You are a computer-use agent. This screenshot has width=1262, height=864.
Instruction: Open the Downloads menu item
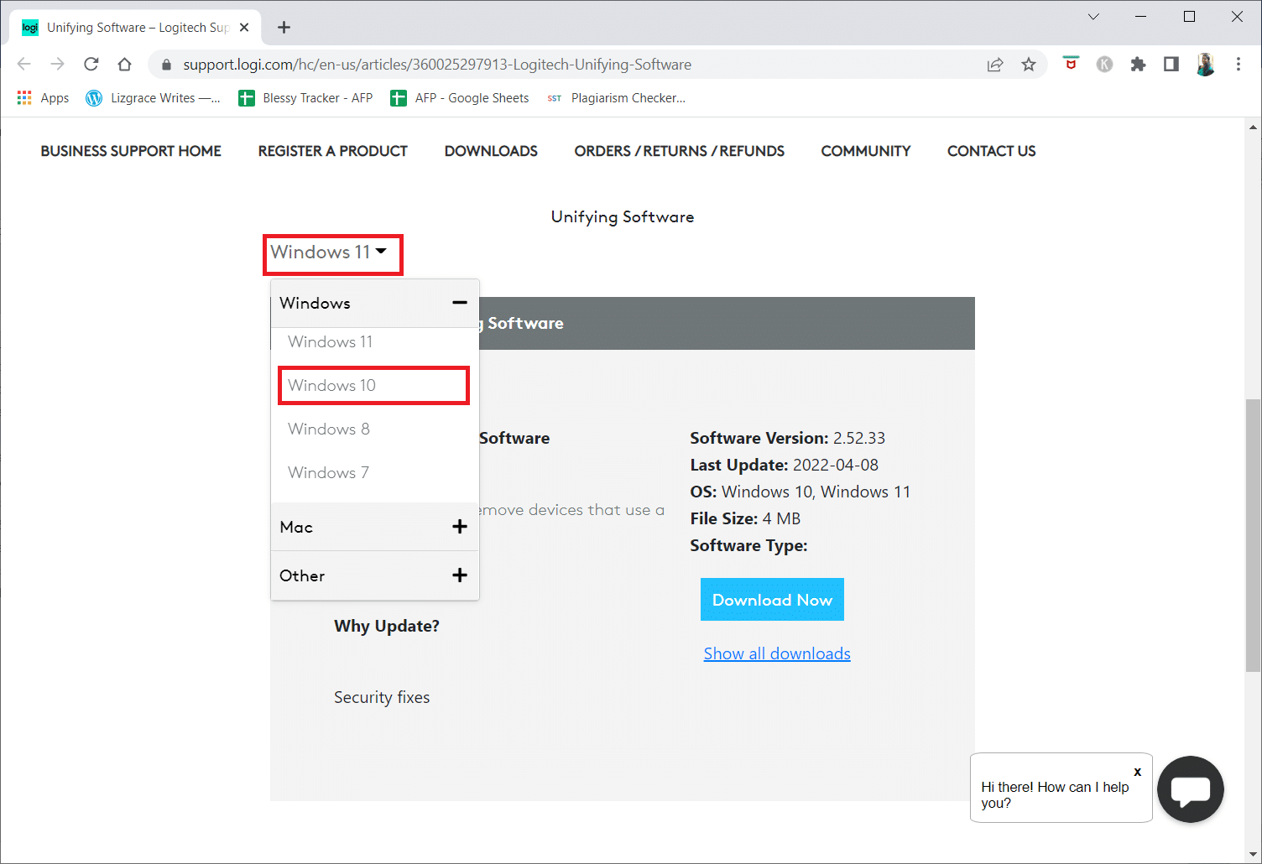coord(491,151)
